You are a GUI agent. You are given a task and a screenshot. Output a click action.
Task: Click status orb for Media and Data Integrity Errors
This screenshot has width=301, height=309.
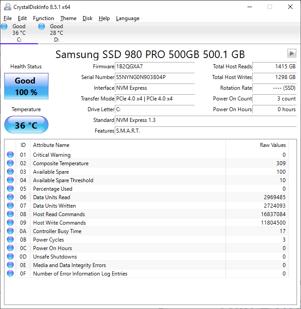click(10, 265)
